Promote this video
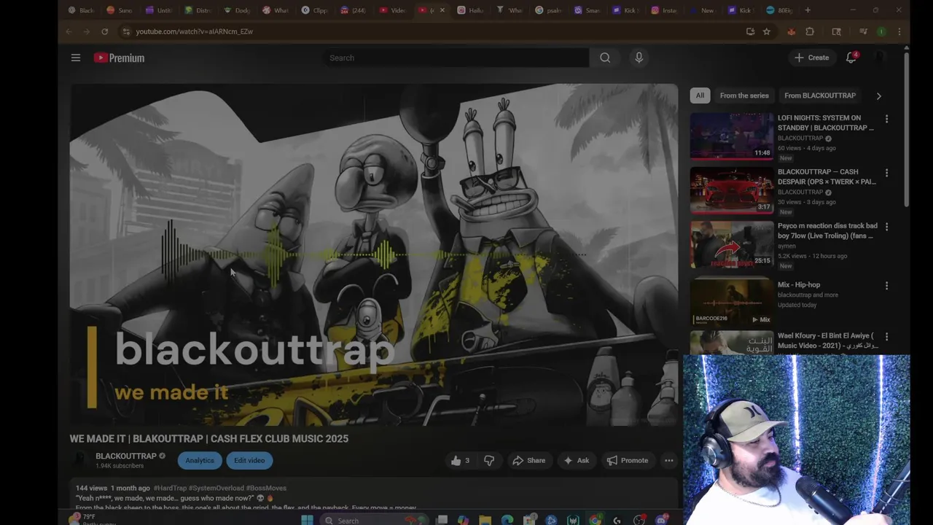Screen dimensions: 933x525 pyautogui.click(x=628, y=460)
